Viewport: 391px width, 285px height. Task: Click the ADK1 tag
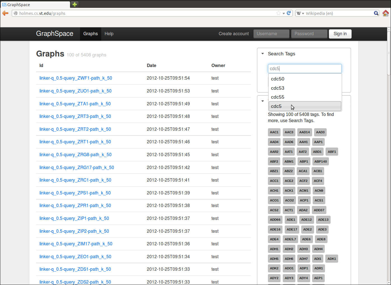[x=332, y=259]
